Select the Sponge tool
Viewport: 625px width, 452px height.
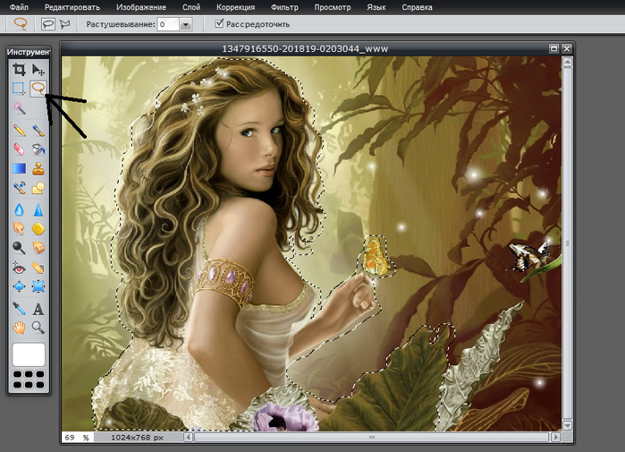38,228
